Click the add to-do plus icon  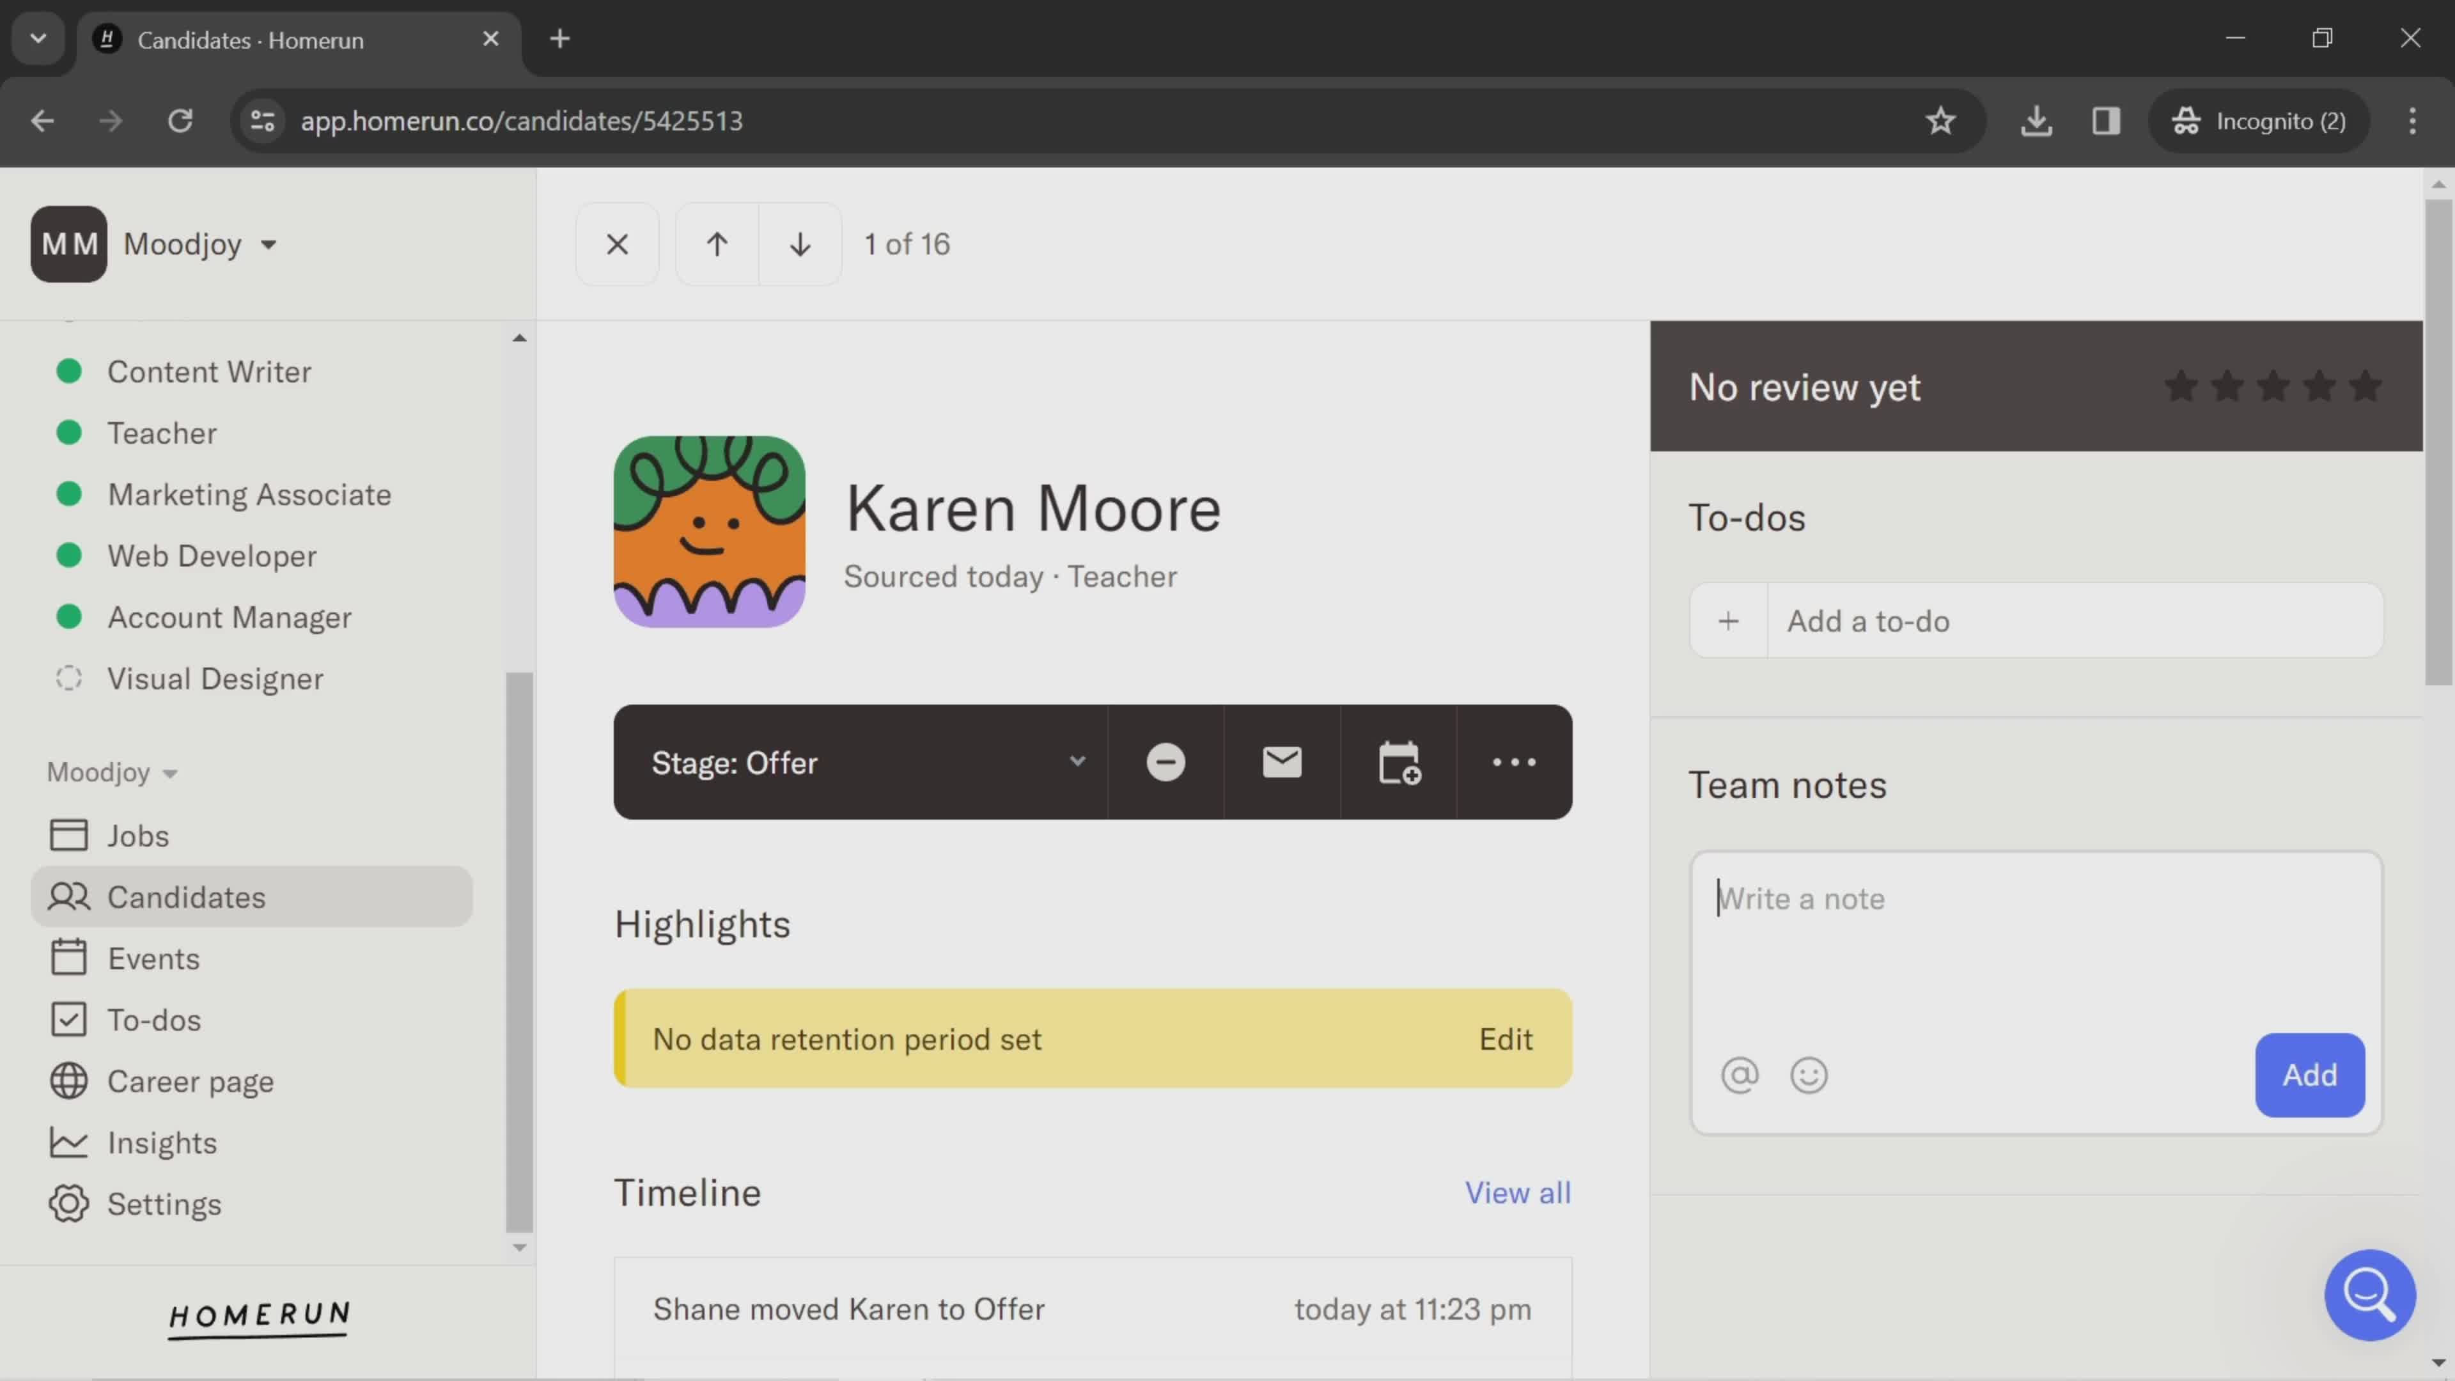tap(1728, 621)
